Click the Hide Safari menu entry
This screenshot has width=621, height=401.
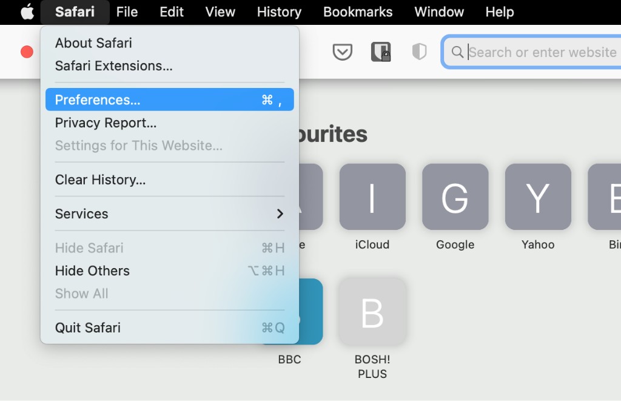pos(170,248)
